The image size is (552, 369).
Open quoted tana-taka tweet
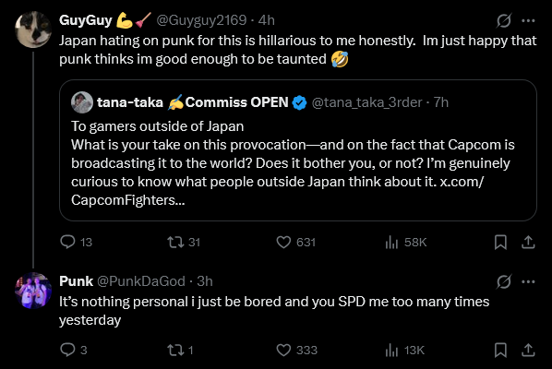pos(298,150)
